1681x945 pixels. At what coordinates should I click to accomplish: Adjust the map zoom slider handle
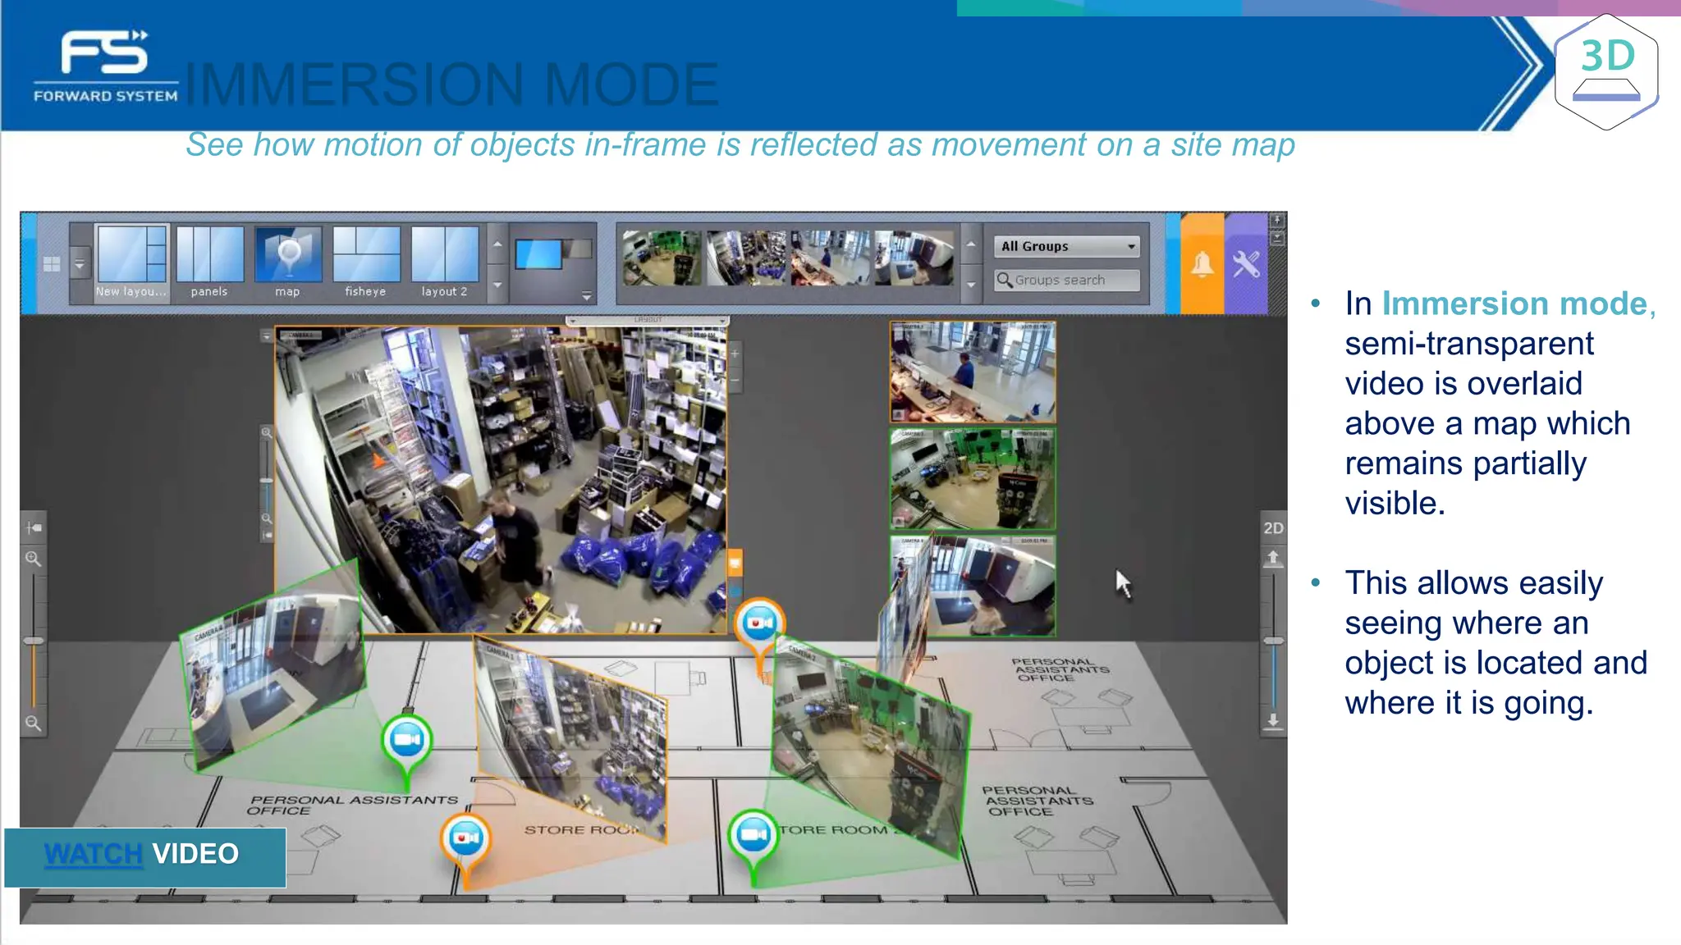pos(34,640)
